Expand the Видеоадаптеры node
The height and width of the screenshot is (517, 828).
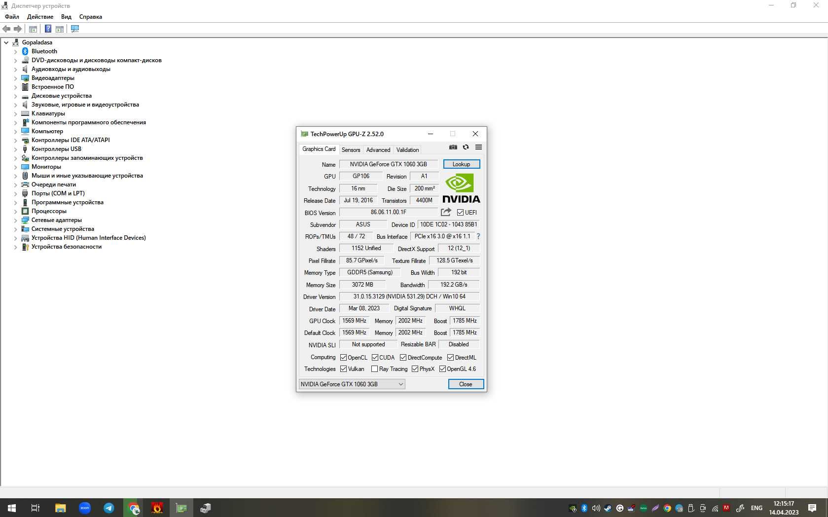pyautogui.click(x=15, y=78)
